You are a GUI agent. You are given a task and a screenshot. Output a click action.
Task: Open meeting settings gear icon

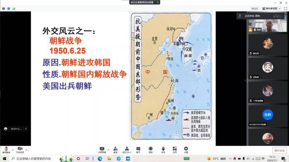click(186, 150)
